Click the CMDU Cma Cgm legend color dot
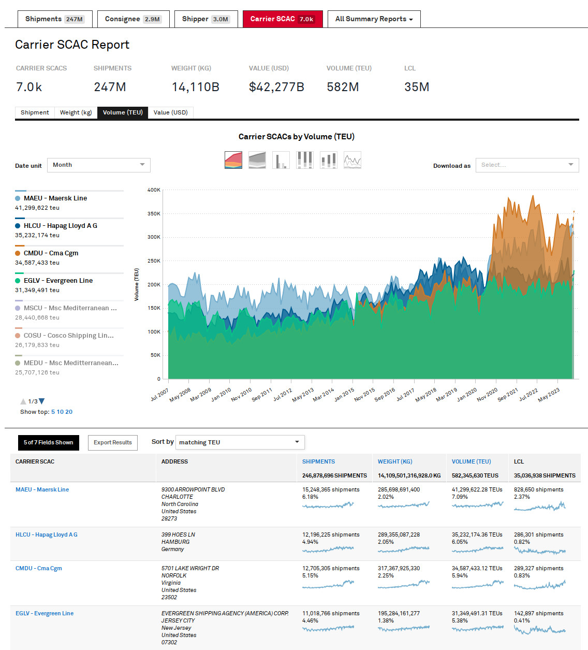 point(19,253)
